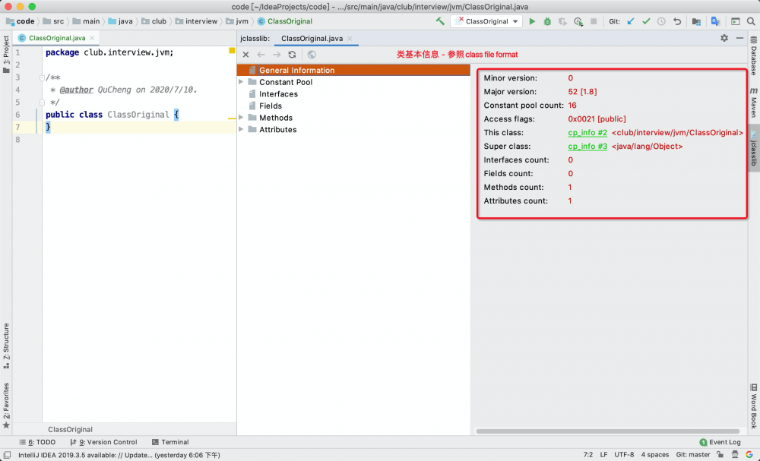This screenshot has height=461, width=760.
Task: Click the Run Anything icon
Action: pos(735,21)
